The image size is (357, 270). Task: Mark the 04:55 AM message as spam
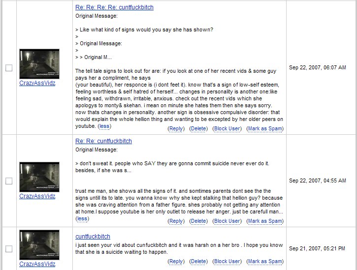[x=265, y=221]
